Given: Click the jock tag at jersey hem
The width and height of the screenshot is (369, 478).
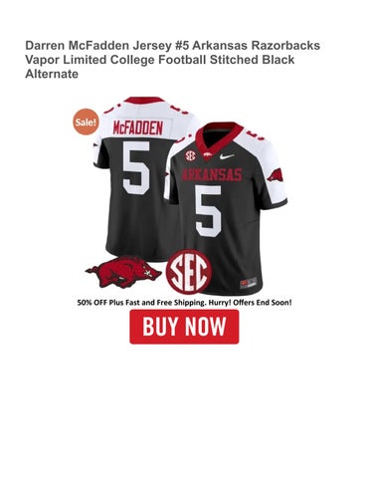Looking at the screenshot, I should tap(249, 283).
